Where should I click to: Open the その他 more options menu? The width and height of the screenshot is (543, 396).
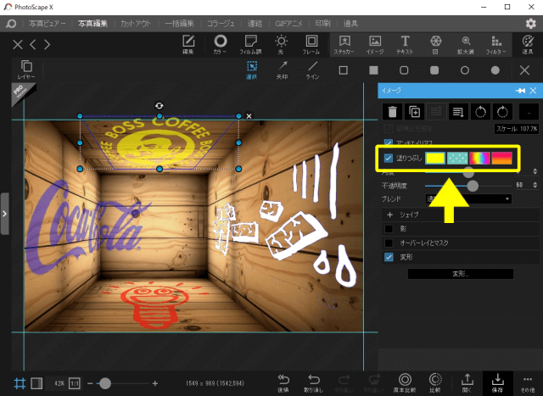coord(527,383)
